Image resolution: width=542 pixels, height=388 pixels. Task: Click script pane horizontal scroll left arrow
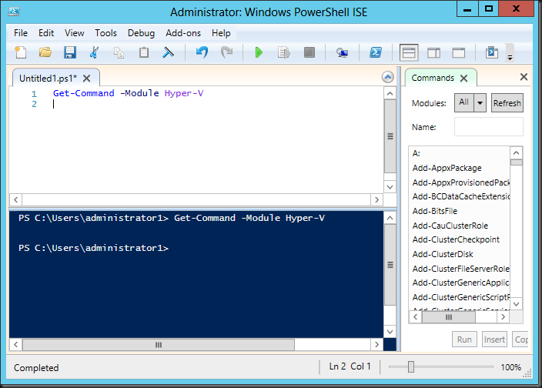point(15,199)
